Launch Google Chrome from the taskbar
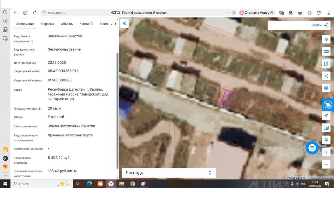The width and height of the screenshot is (334, 216). [133, 184]
